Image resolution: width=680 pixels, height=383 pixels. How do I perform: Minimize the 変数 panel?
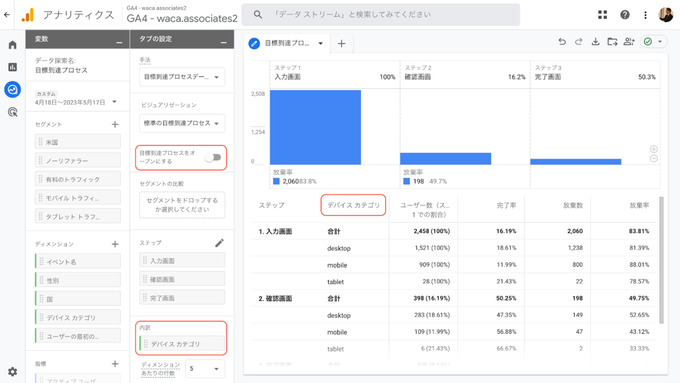click(x=118, y=42)
